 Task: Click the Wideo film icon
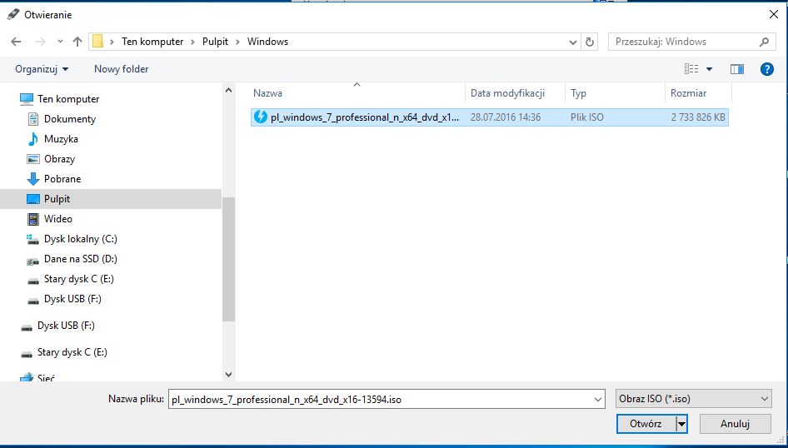pyautogui.click(x=33, y=219)
